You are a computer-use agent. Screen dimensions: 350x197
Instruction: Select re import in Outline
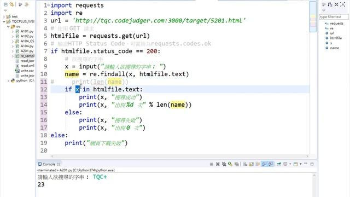[x=331, y=28]
